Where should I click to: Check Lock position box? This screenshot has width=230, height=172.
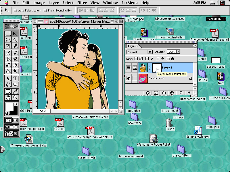coord(158,59)
